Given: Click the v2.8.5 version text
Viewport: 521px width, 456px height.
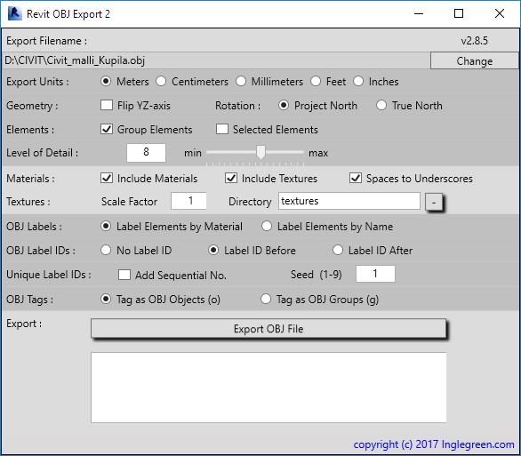Looking at the screenshot, I should (475, 41).
